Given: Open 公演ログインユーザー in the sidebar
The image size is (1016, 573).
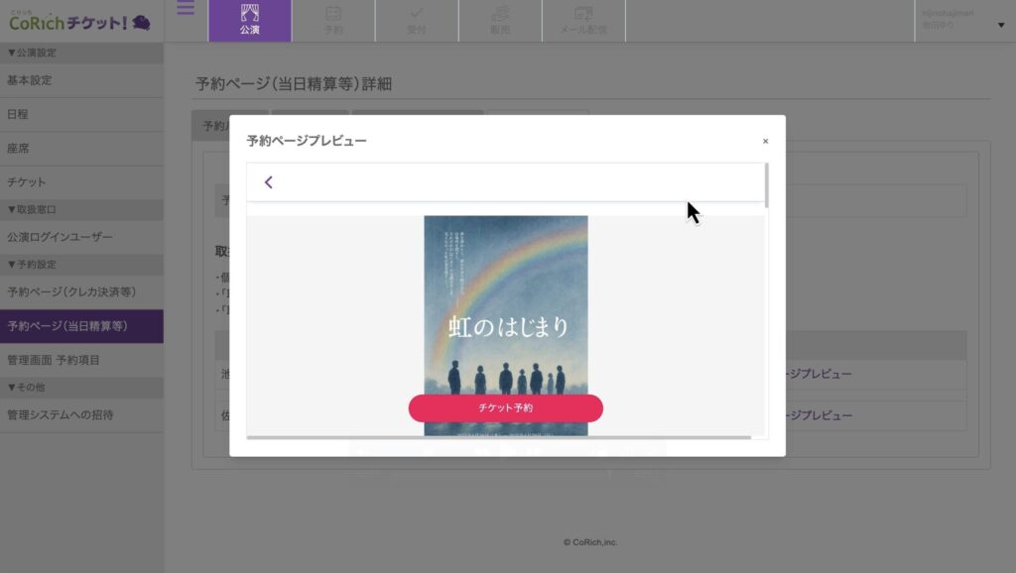Looking at the screenshot, I should [x=60, y=237].
